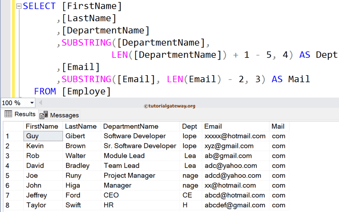Select the cell showing Software Developer
This screenshot has width=339, height=212.
[134, 136]
